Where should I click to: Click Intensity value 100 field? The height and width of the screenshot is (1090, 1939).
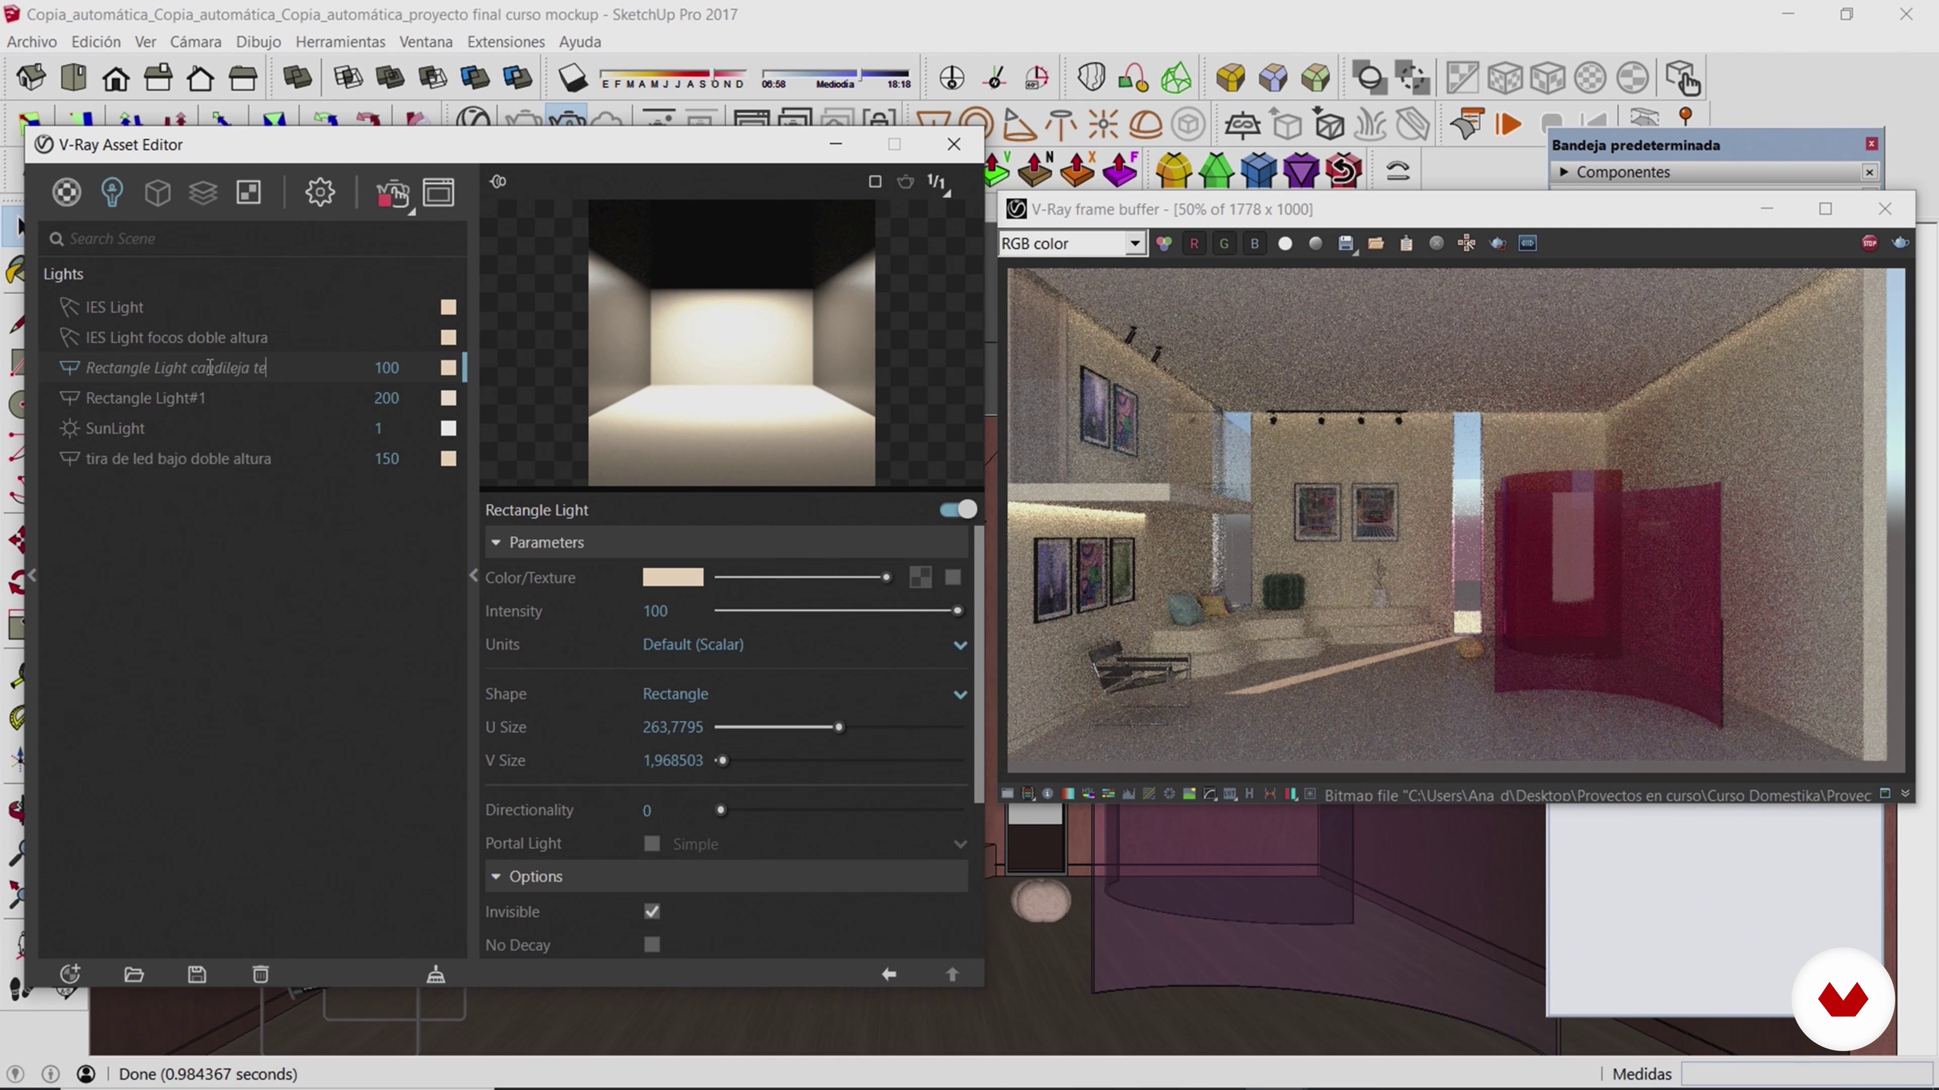(x=655, y=611)
